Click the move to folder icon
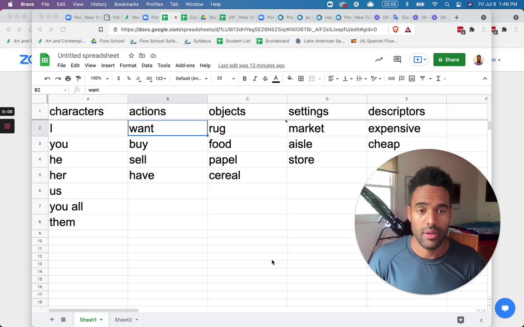The width and height of the screenshot is (524, 327). tap(142, 56)
